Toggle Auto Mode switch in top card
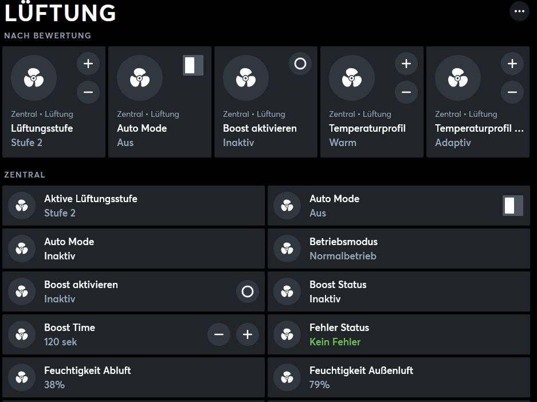Image resolution: width=537 pixels, height=402 pixels. tap(193, 65)
